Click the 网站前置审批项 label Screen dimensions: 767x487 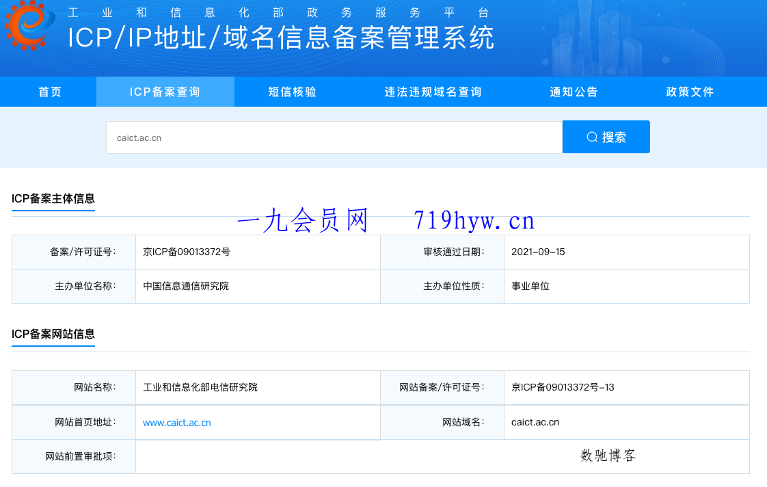81,457
